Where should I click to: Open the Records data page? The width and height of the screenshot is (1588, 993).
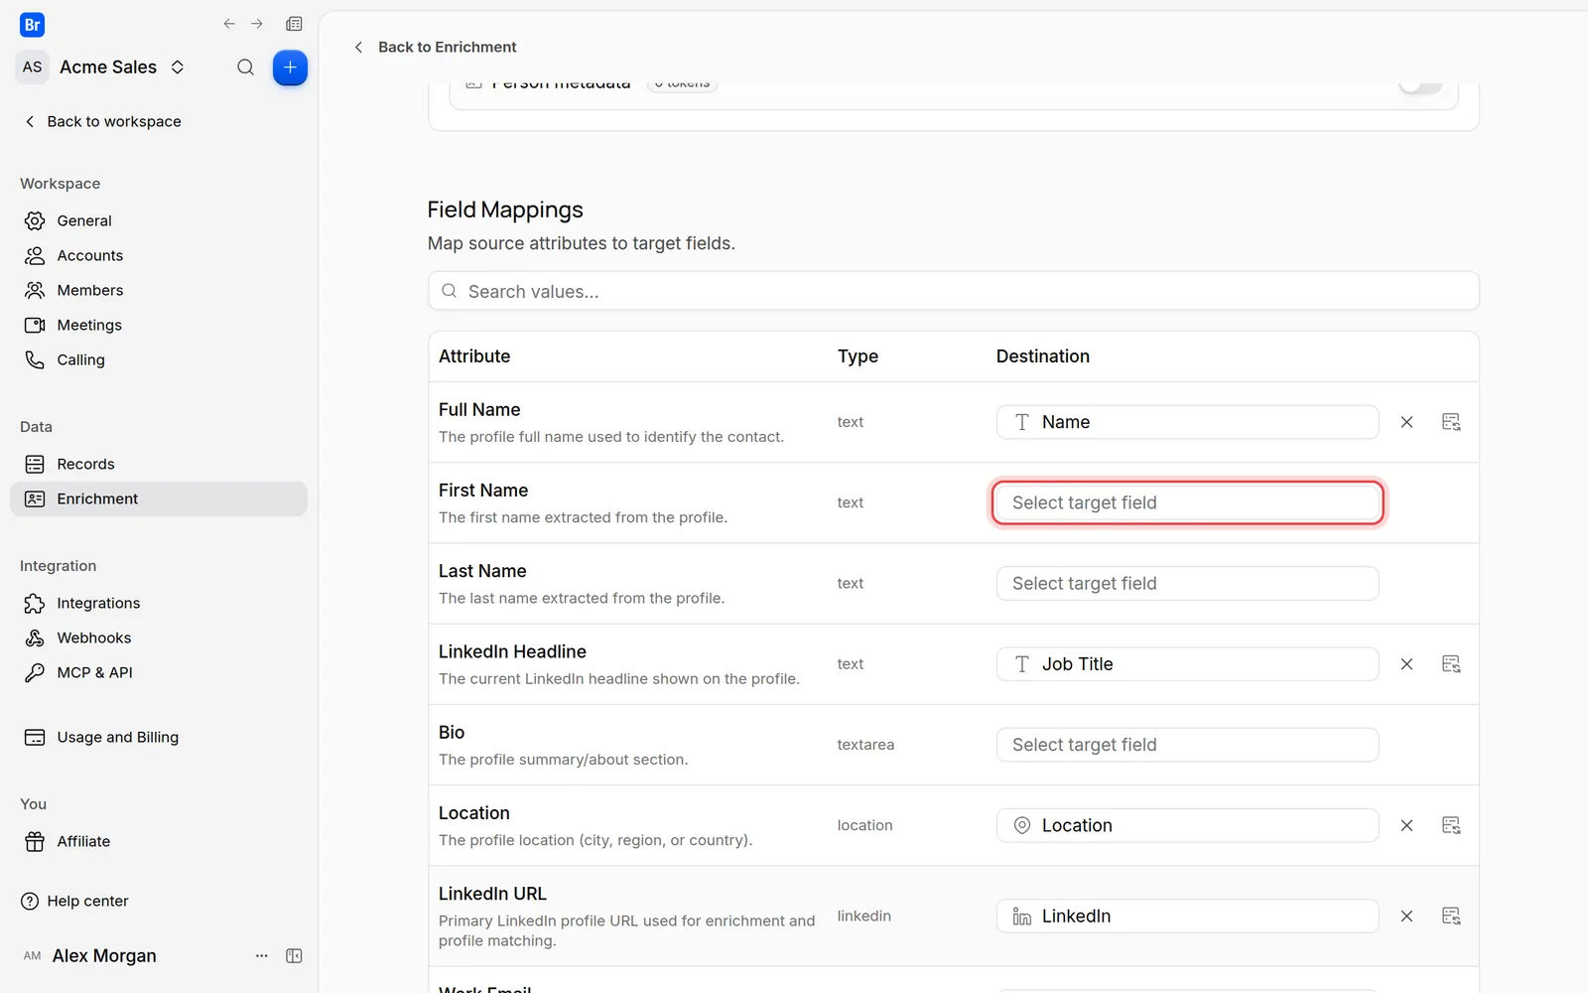click(x=159, y=464)
